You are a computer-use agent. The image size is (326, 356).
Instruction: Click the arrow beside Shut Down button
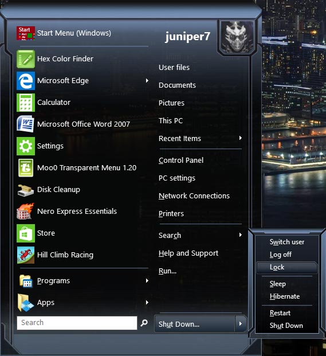tap(241, 323)
